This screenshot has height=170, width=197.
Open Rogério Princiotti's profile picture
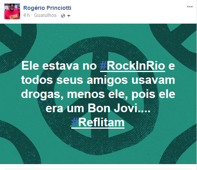[x=12, y=11]
